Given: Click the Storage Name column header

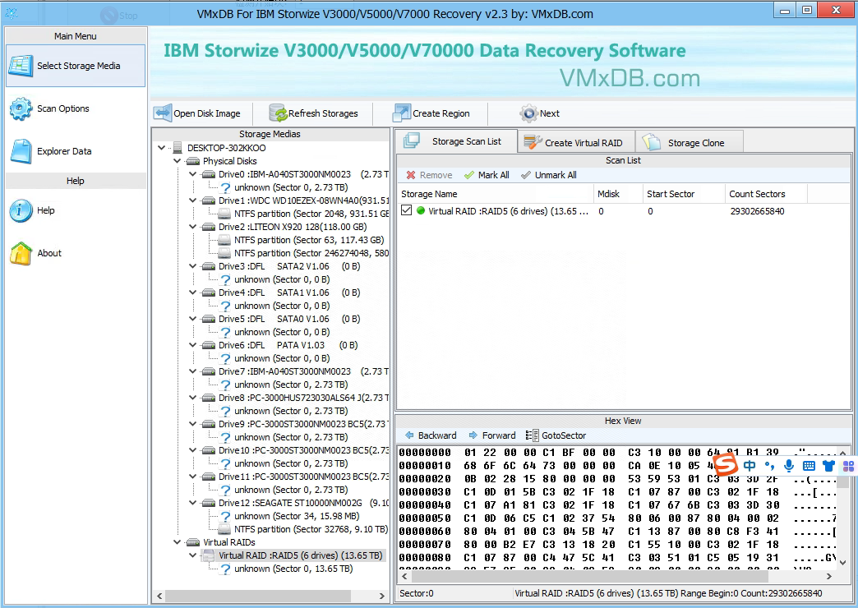Looking at the screenshot, I should click(x=496, y=194).
